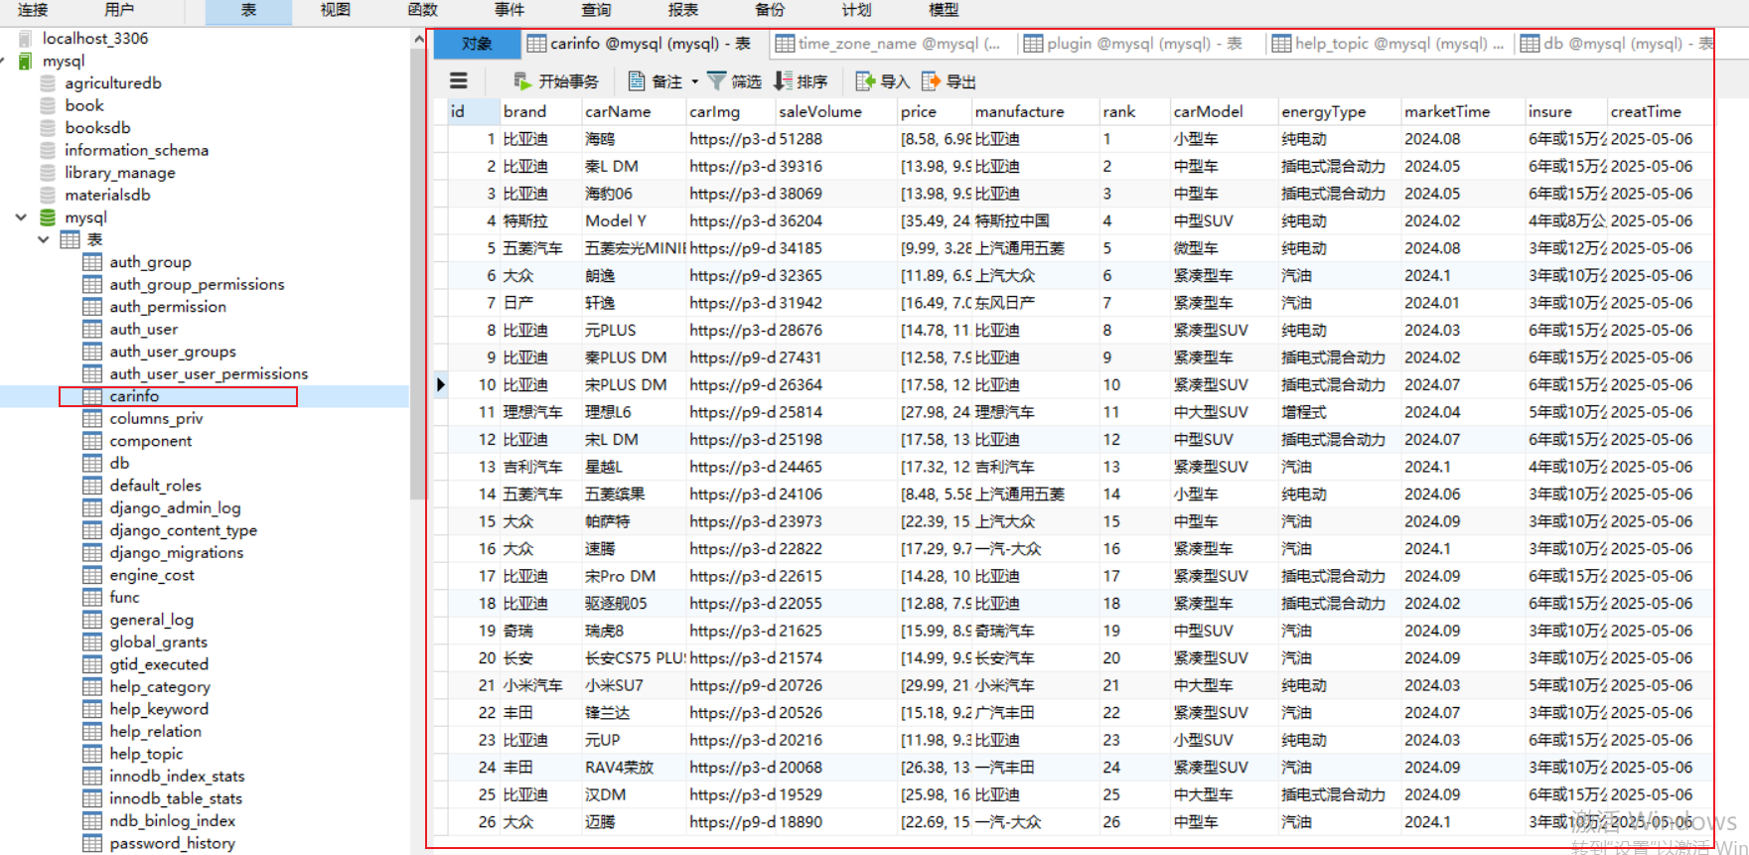Open the 查询 menu
This screenshot has width=1749, height=855.
tap(596, 10)
